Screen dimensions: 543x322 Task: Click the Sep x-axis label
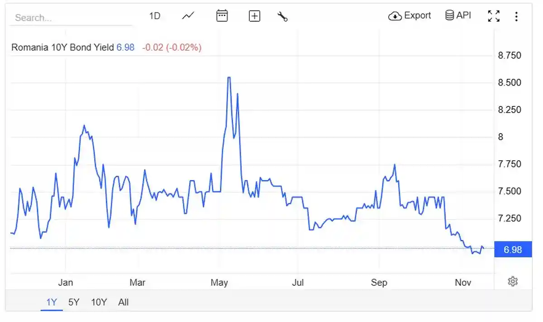tap(379, 283)
